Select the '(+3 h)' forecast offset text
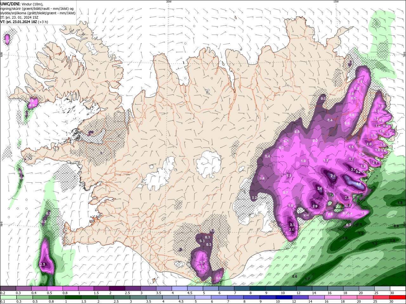The height and width of the screenshot is (304, 406). point(43,22)
